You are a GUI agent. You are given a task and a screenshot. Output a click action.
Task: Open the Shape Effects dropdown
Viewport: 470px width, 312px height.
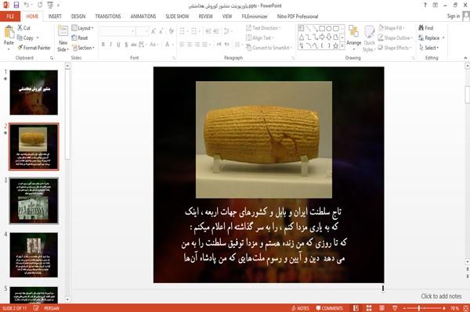pyautogui.click(x=395, y=48)
